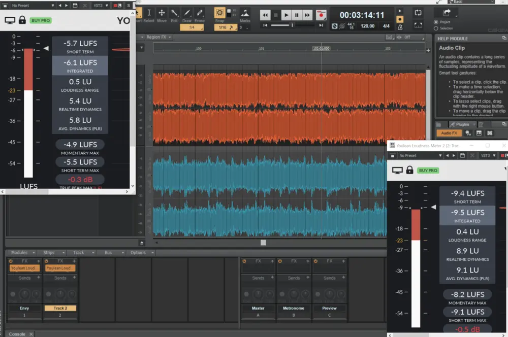Viewport: 508px width, 337px height.
Task: Click the 00:03:14:11 time display
Action: click(362, 15)
